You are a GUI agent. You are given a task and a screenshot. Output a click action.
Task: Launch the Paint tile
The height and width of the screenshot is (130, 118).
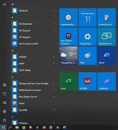coord(88,56)
